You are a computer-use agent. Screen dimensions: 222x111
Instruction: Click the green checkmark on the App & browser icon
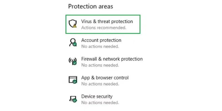click(75, 82)
